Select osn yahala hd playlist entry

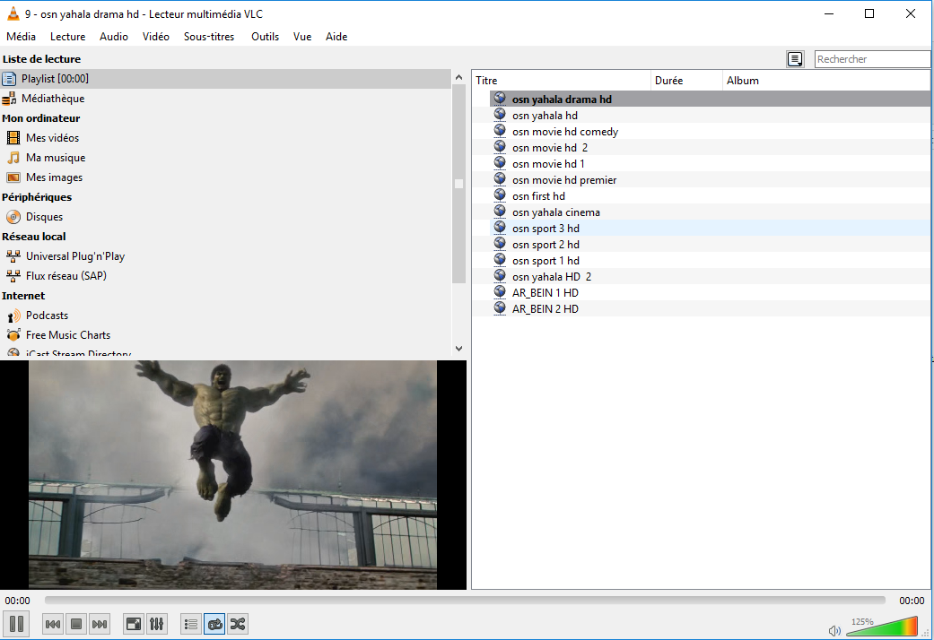pyautogui.click(x=710, y=116)
